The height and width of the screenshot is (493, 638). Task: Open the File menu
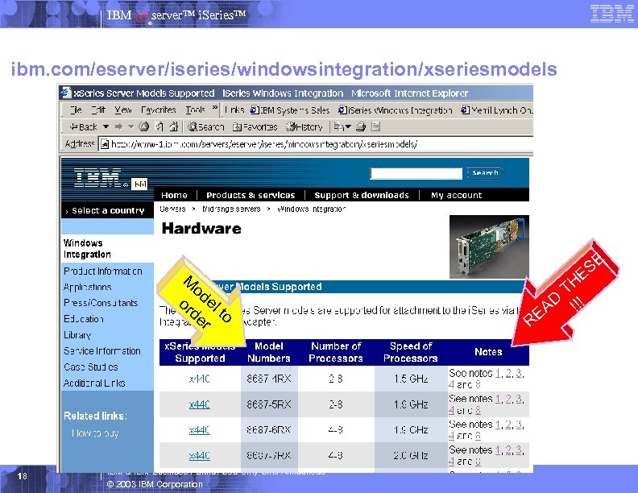pyautogui.click(x=76, y=110)
